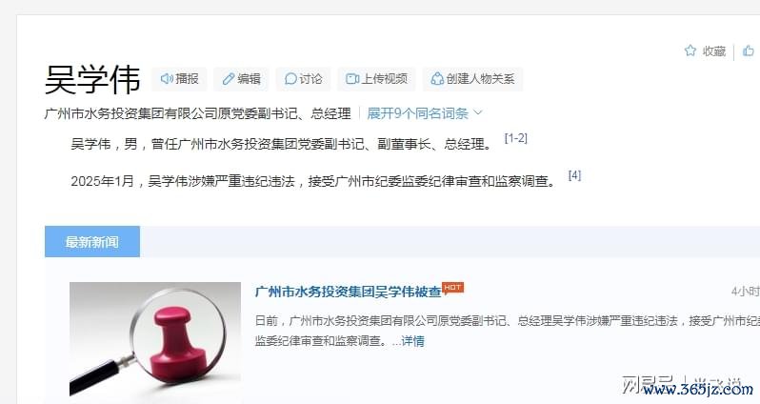The image size is (760, 404).
Task: Click the 详情 link in the news summary
Action: (413, 341)
